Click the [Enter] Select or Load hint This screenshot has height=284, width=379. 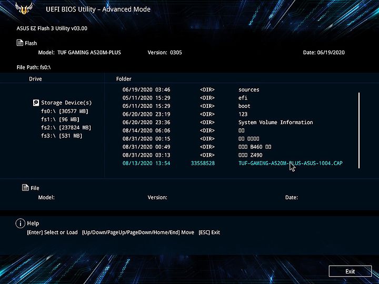click(x=52, y=232)
